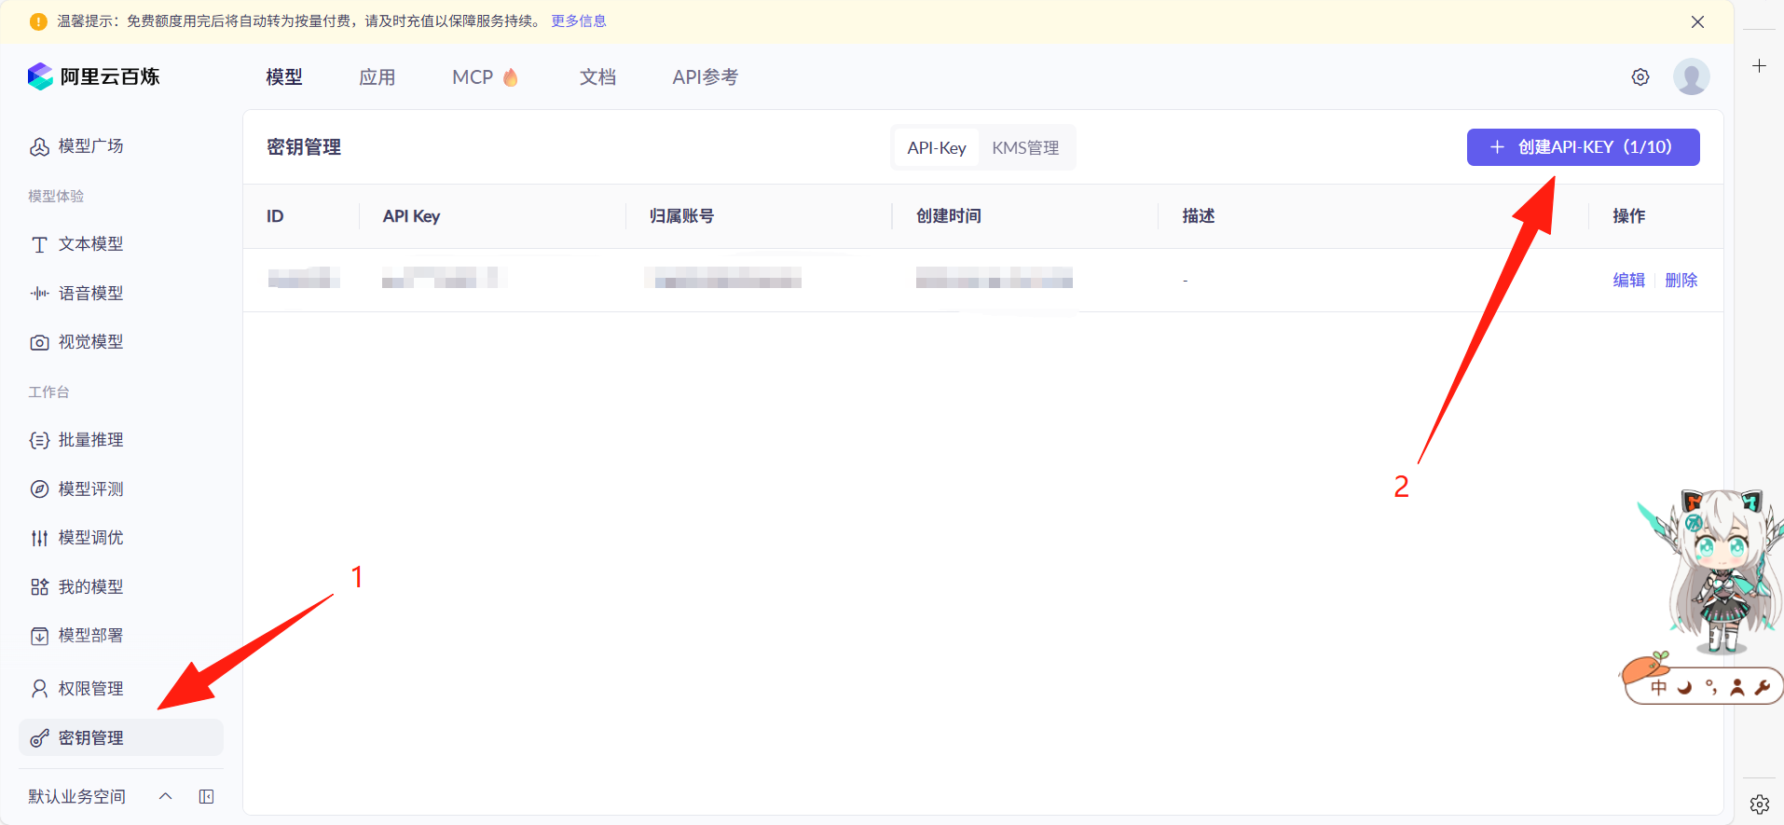Click the 模型广场 sidebar icon
Image resolution: width=1784 pixels, height=825 pixels.
click(x=39, y=146)
